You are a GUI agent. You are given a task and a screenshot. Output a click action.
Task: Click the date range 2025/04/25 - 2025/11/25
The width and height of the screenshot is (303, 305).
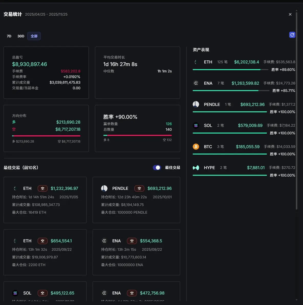tap(46, 14)
